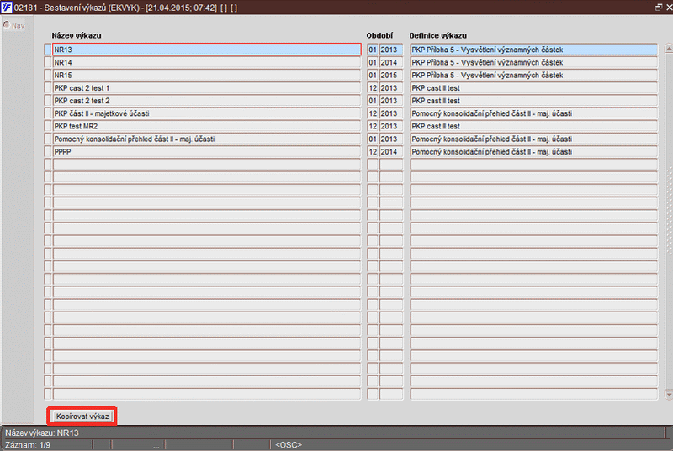Viewport: 673px width, 451px height.
Task: Click period year 2014 in NR14 row
Action: pyautogui.click(x=391, y=62)
